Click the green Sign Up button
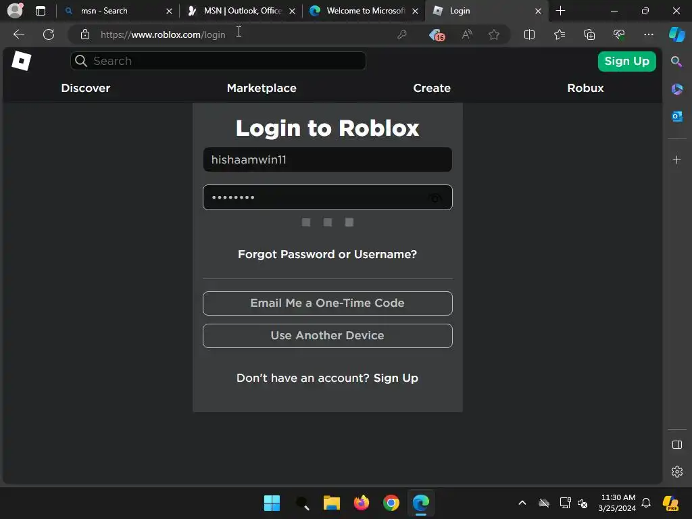692x519 pixels. (626, 61)
